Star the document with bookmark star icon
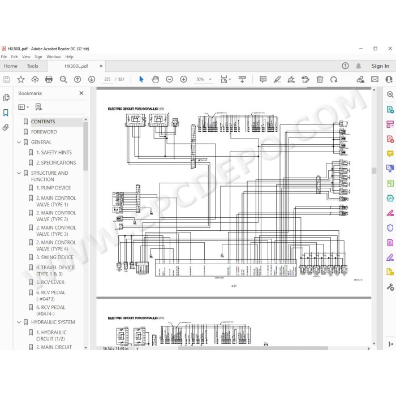396x396 pixels. click(21, 80)
